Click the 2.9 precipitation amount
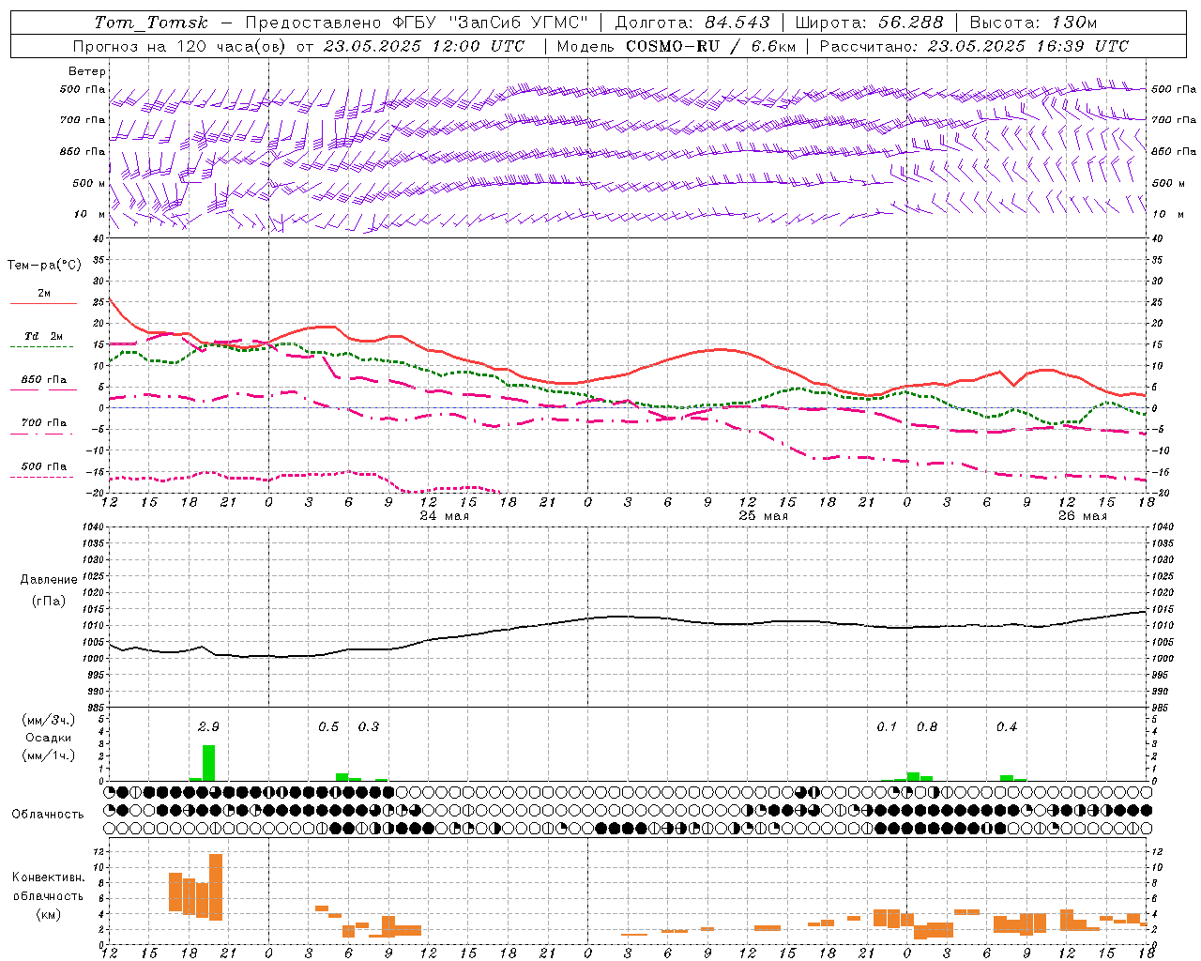 pyautogui.click(x=208, y=726)
